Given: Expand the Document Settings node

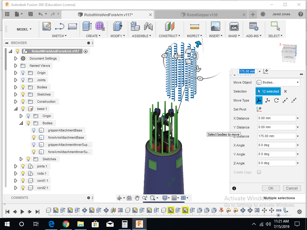Looking at the screenshot, I should click(16, 58).
